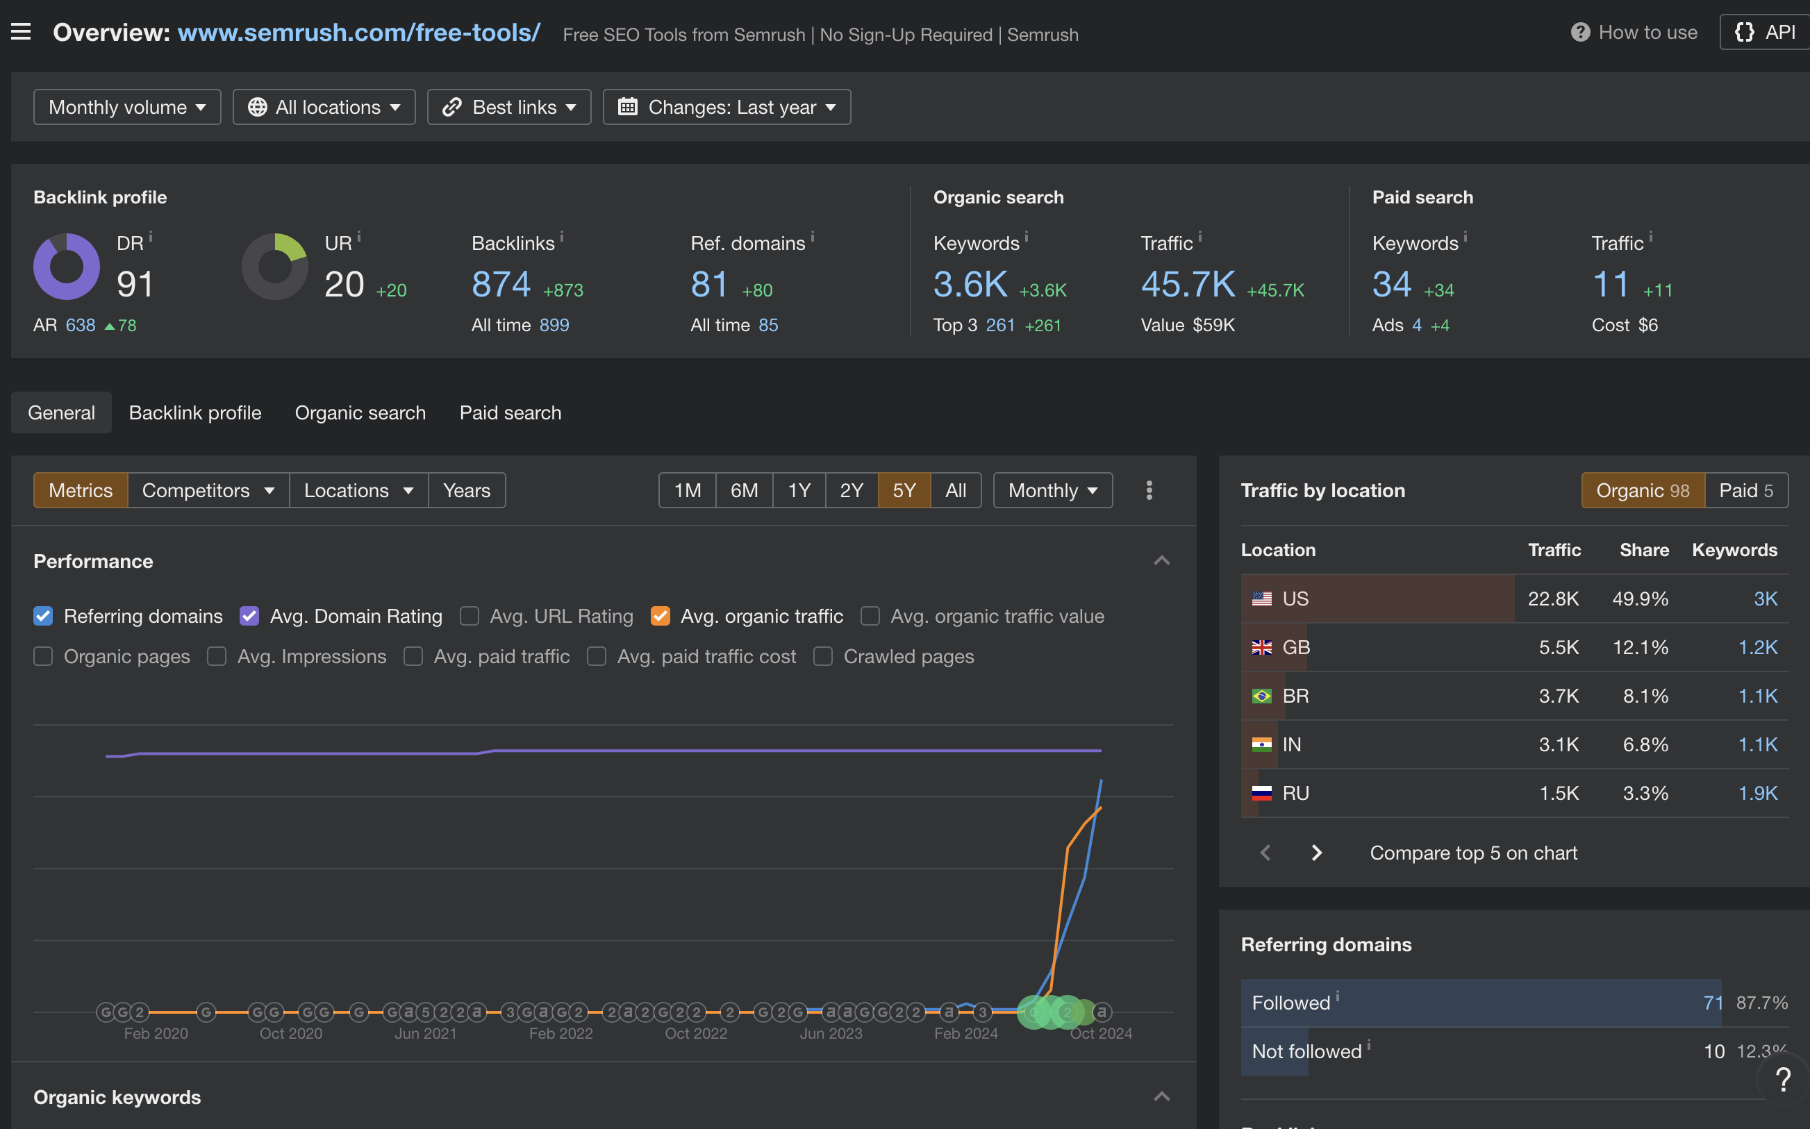The height and width of the screenshot is (1129, 1810).
Task: Click the Paid Keywords info icon
Action: pos(1466,237)
